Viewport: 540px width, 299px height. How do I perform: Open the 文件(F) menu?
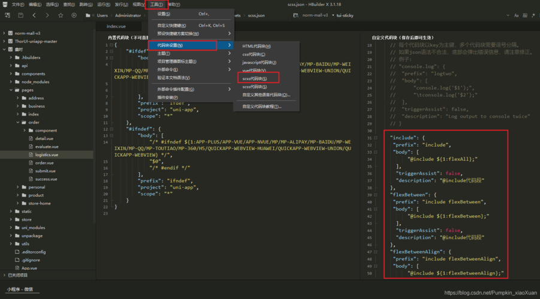click(18, 4)
